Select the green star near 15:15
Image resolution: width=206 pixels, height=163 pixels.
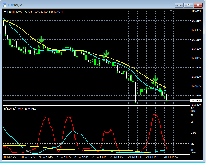pyautogui.click(x=153, y=83)
